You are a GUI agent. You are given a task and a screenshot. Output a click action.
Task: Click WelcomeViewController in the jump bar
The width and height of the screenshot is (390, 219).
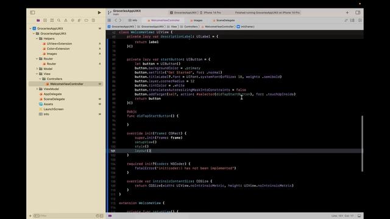point(218,27)
